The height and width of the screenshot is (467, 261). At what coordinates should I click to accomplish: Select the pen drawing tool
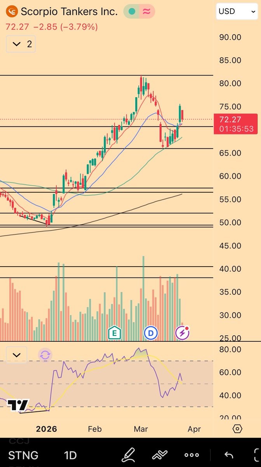(x=128, y=455)
